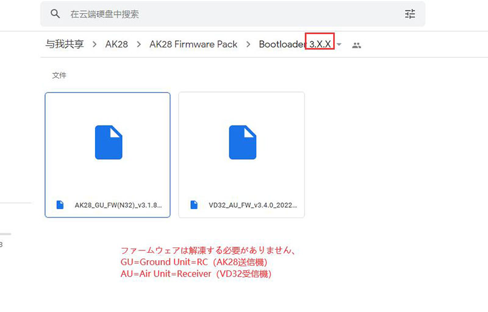Select the AK28_GU_FW(N32)_v3.1.8 file name
Screen dimensions: 488x312
pyautogui.click(x=118, y=205)
